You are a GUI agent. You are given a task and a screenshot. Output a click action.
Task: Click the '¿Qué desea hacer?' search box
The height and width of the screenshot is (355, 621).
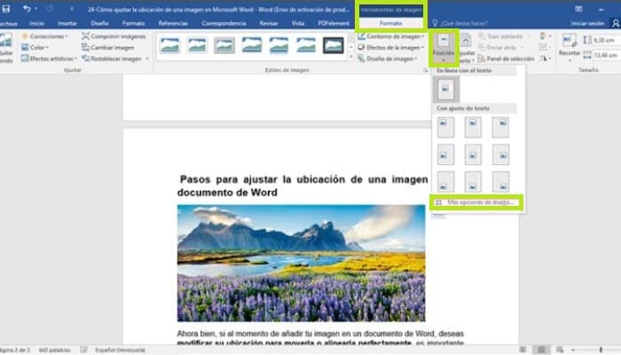[x=464, y=23]
